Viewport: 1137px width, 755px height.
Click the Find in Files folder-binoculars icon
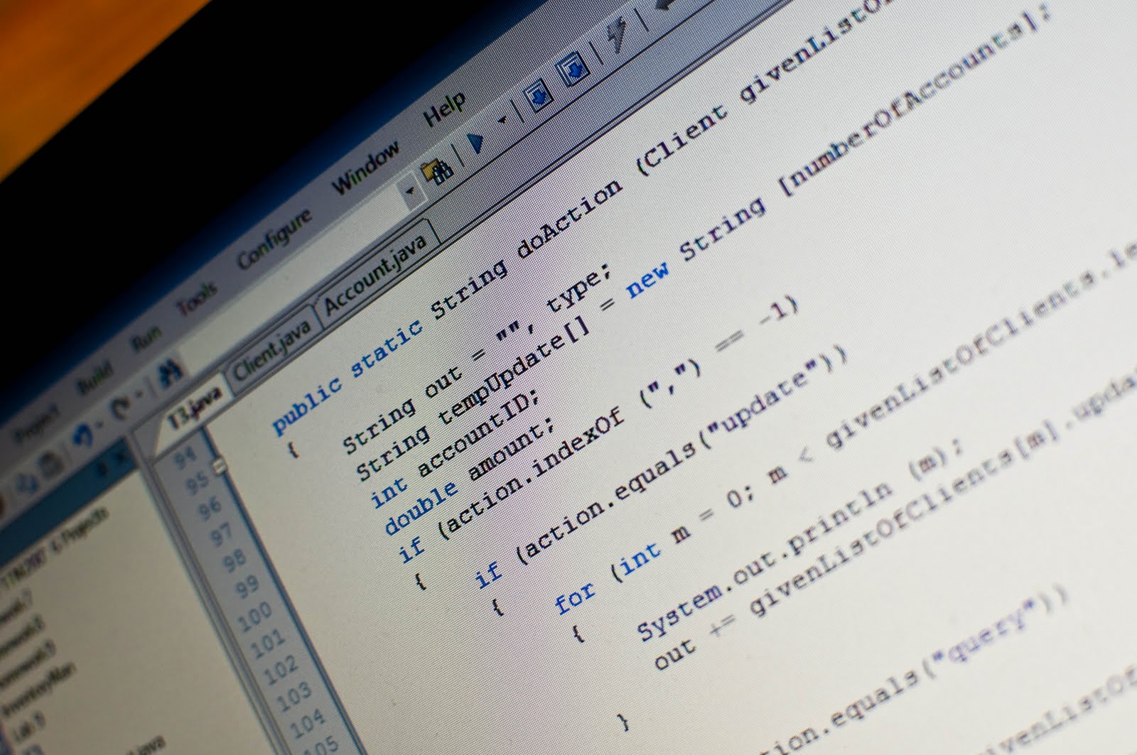pyautogui.click(x=438, y=171)
